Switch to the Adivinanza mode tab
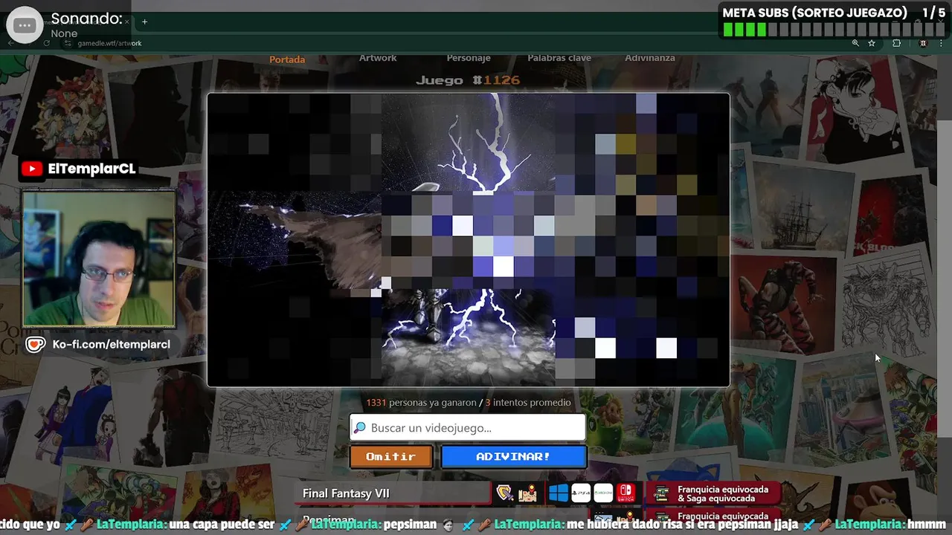The width and height of the screenshot is (952, 535). (x=650, y=58)
